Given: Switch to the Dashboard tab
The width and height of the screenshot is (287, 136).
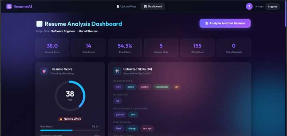Looking at the screenshot, I should click(x=153, y=6).
